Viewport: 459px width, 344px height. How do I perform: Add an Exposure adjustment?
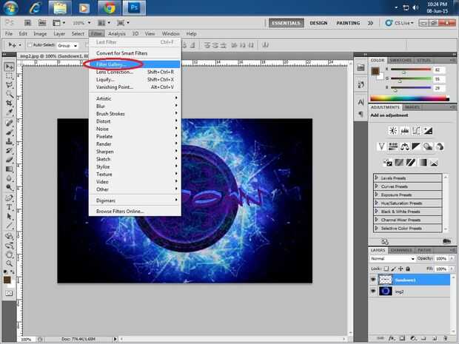[428, 131]
